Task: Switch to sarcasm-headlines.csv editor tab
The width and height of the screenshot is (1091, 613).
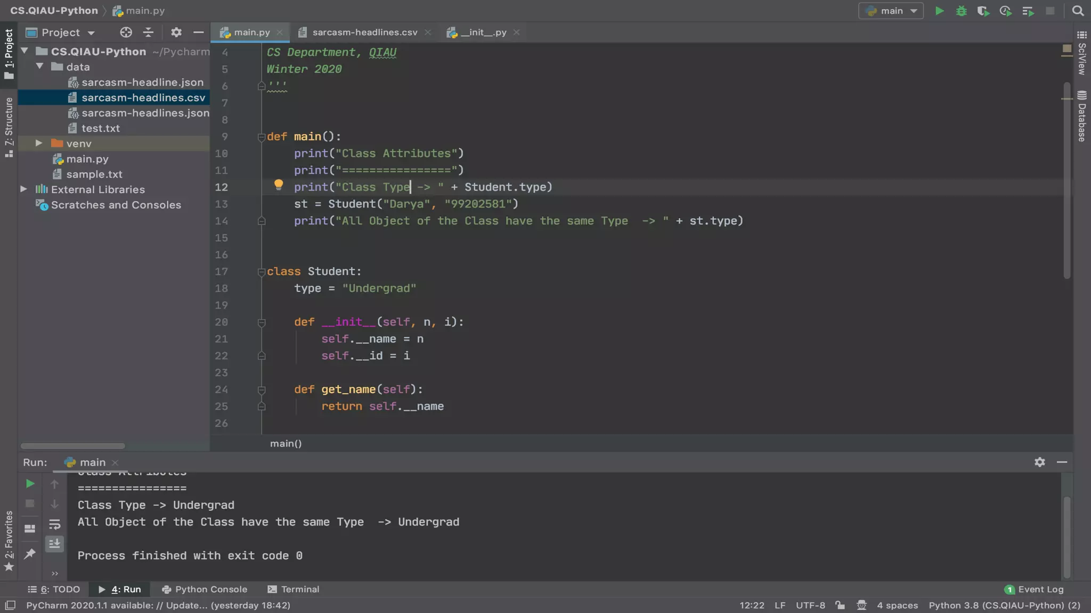Action: (364, 32)
